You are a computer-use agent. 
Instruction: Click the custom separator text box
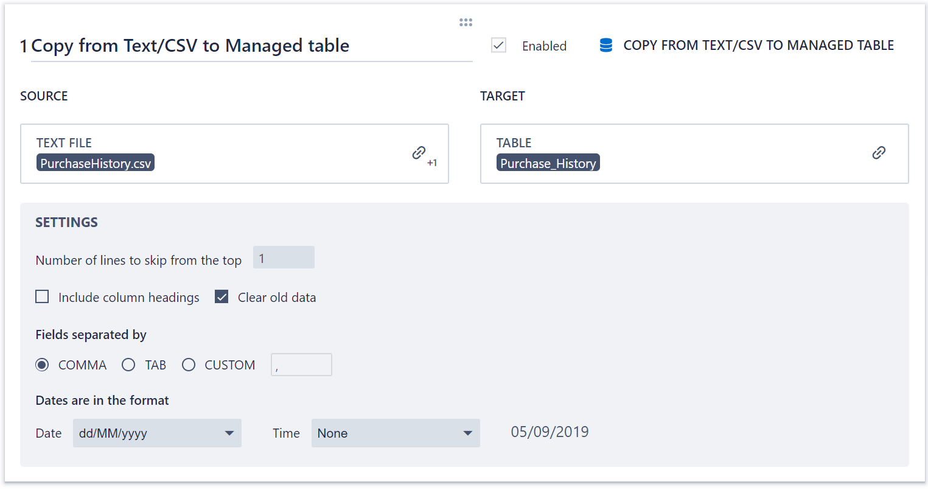301,365
